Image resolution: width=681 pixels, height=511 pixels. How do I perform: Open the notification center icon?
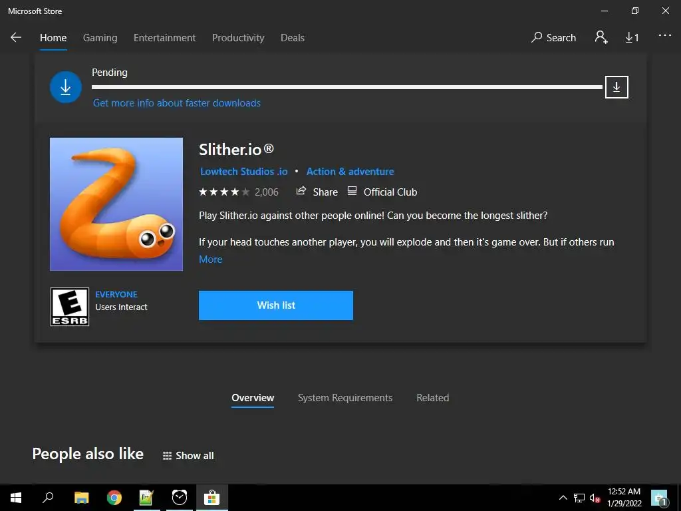pyautogui.click(x=660, y=498)
